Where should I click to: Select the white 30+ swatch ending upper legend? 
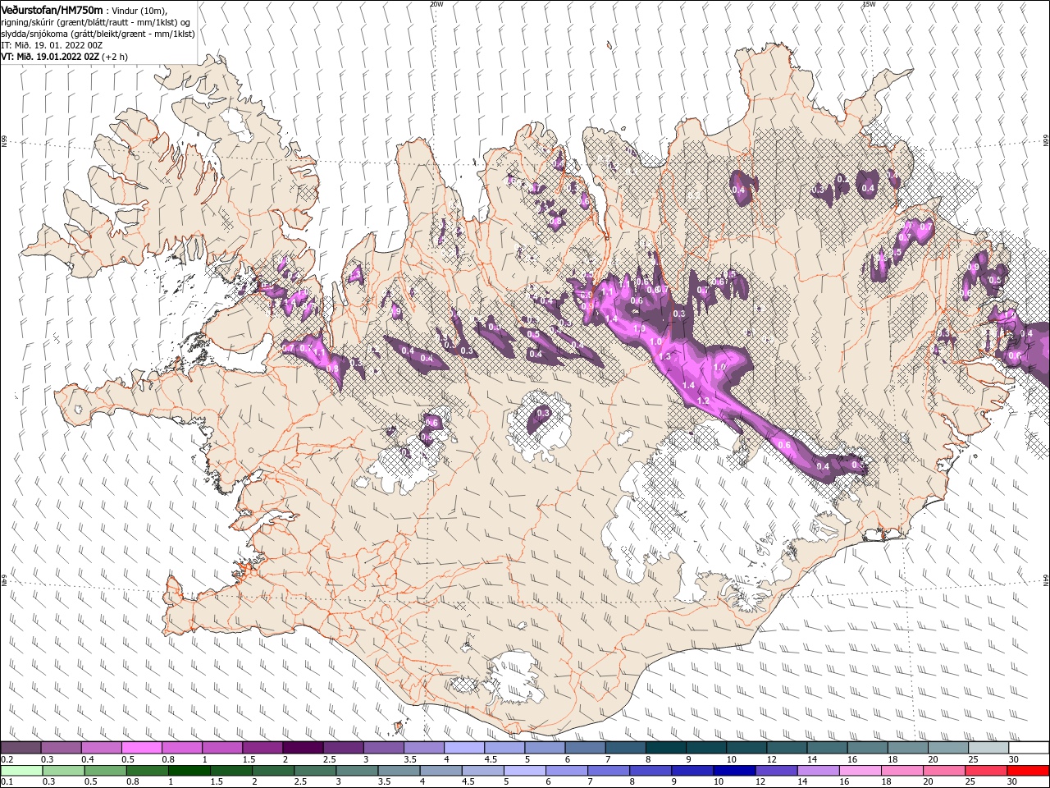(x=1029, y=747)
